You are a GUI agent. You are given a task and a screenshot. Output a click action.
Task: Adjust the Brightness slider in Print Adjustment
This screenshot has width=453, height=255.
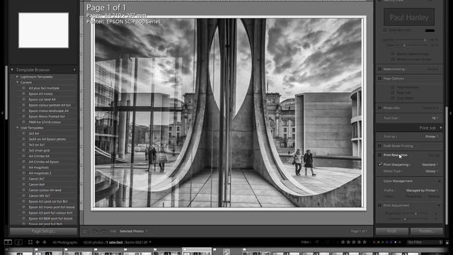pos(415,214)
